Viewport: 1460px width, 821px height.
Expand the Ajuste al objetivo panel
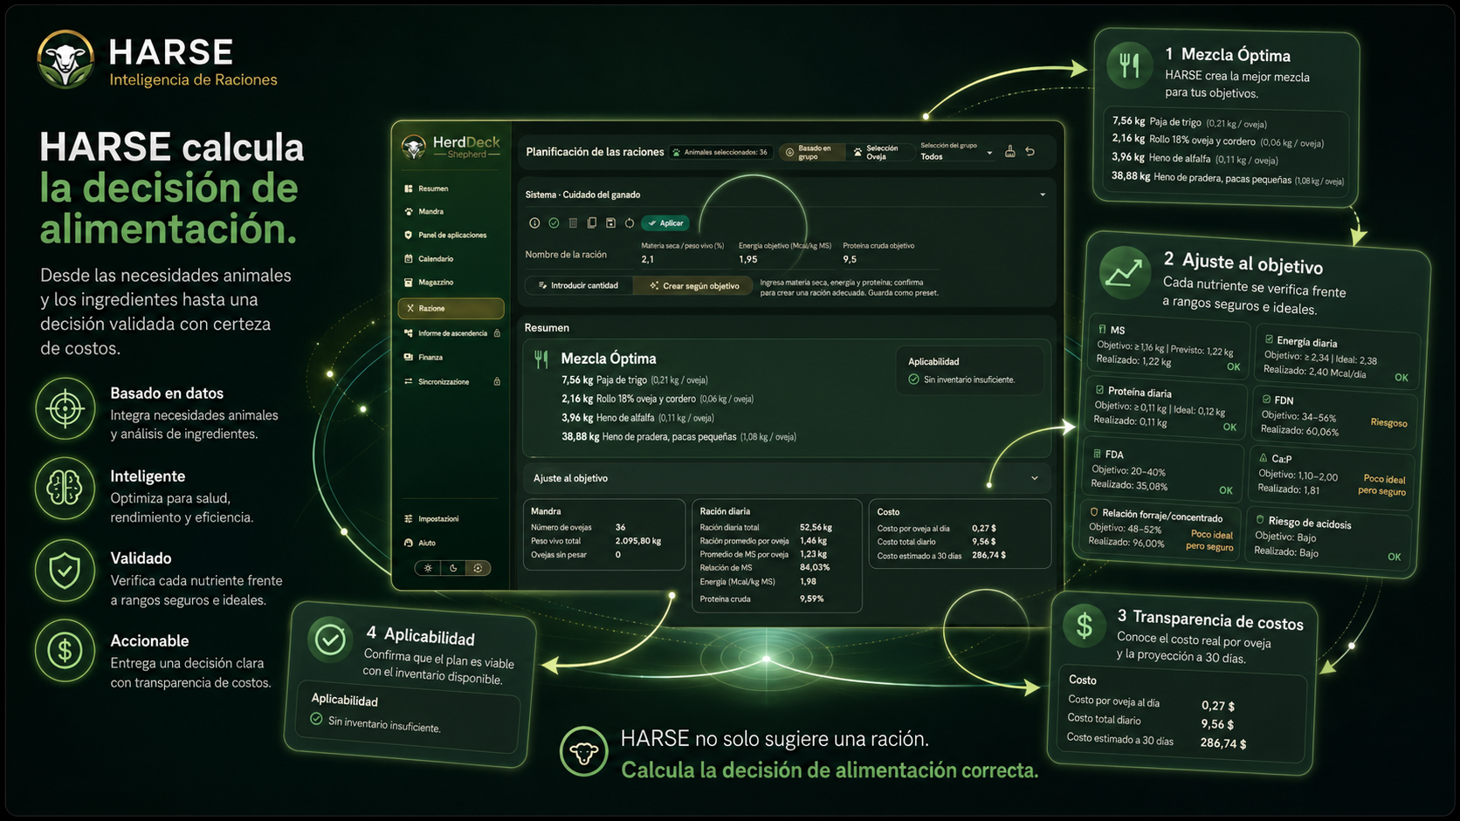pos(1035,478)
